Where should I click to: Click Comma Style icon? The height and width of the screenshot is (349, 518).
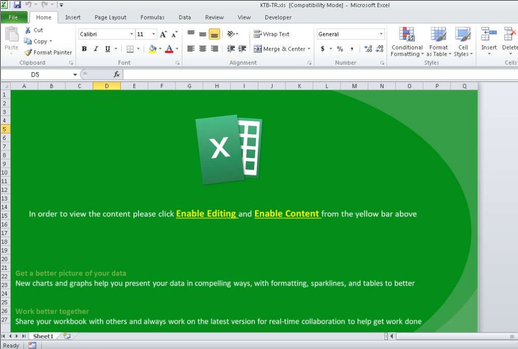352,49
